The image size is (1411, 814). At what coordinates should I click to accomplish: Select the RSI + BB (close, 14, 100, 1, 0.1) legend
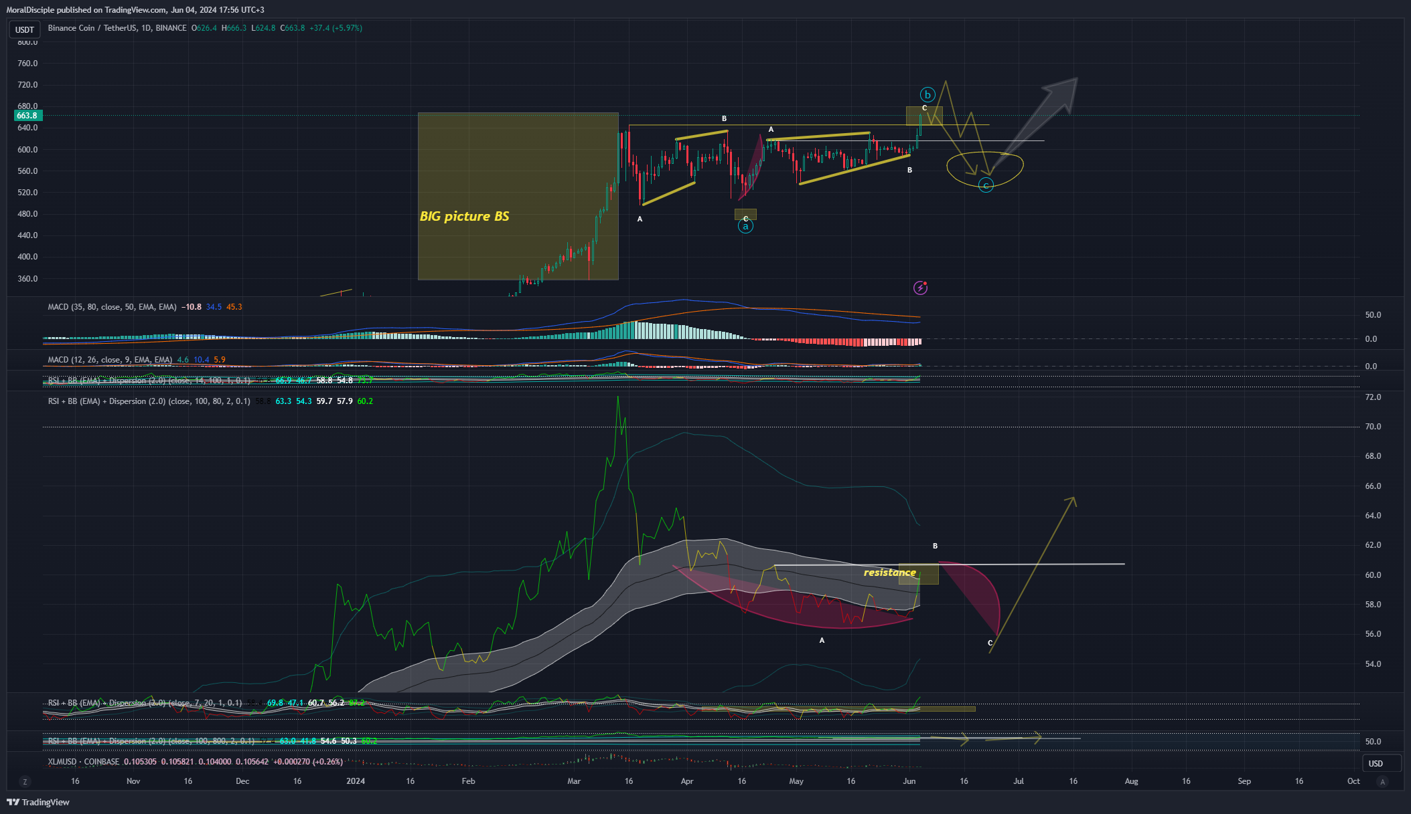149,381
